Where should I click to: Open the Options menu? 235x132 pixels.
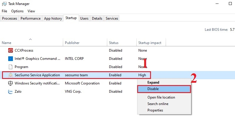coord(17,11)
